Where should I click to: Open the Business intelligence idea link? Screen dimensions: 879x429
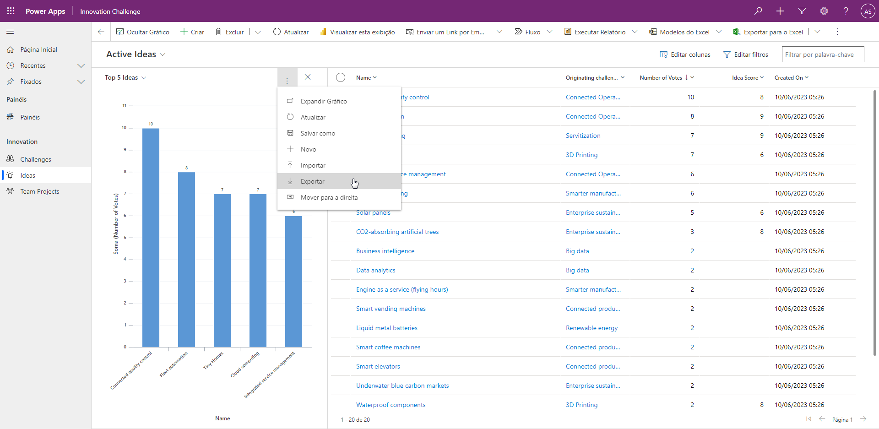(385, 251)
